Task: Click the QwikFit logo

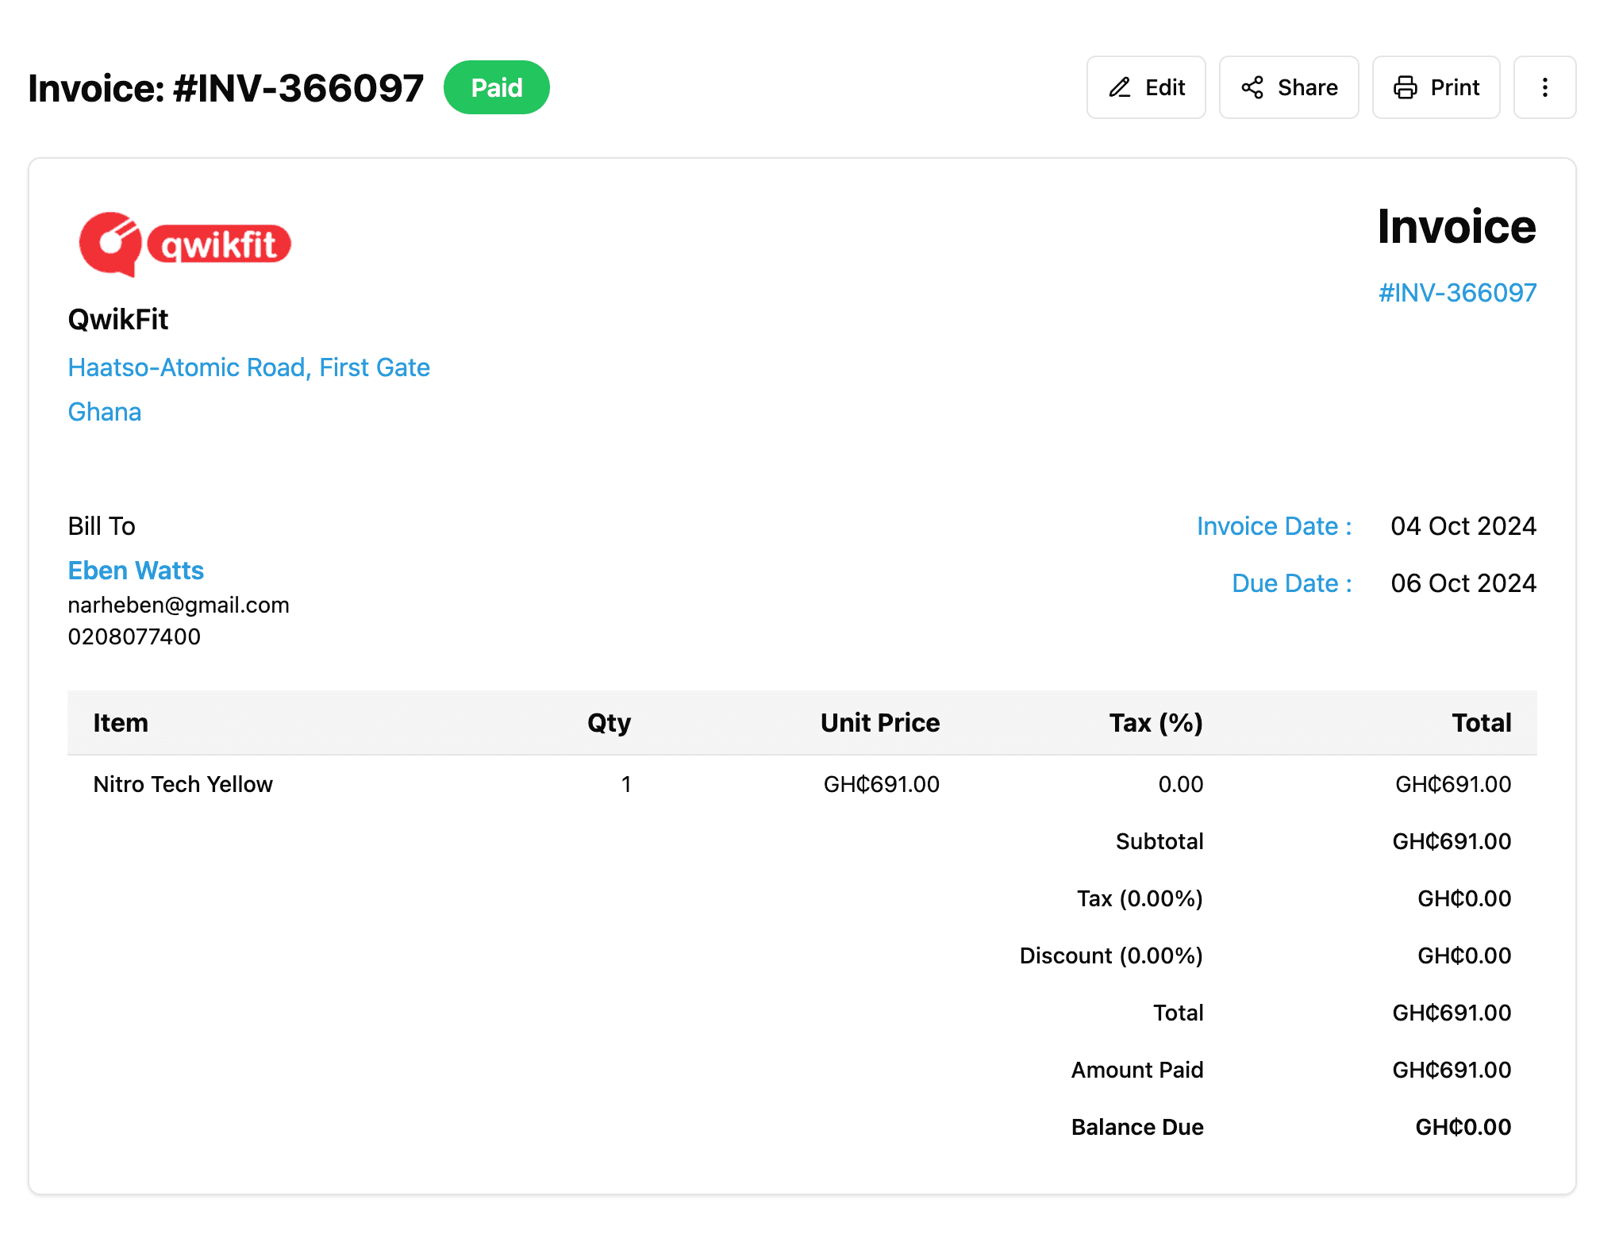Action: click(x=185, y=244)
